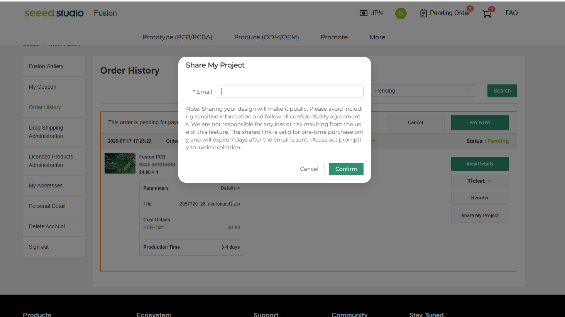Click the green user avatar icon

click(401, 13)
